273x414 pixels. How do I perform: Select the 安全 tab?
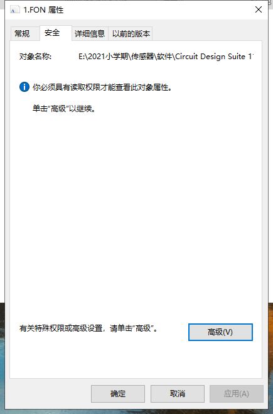[x=52, y=33]
